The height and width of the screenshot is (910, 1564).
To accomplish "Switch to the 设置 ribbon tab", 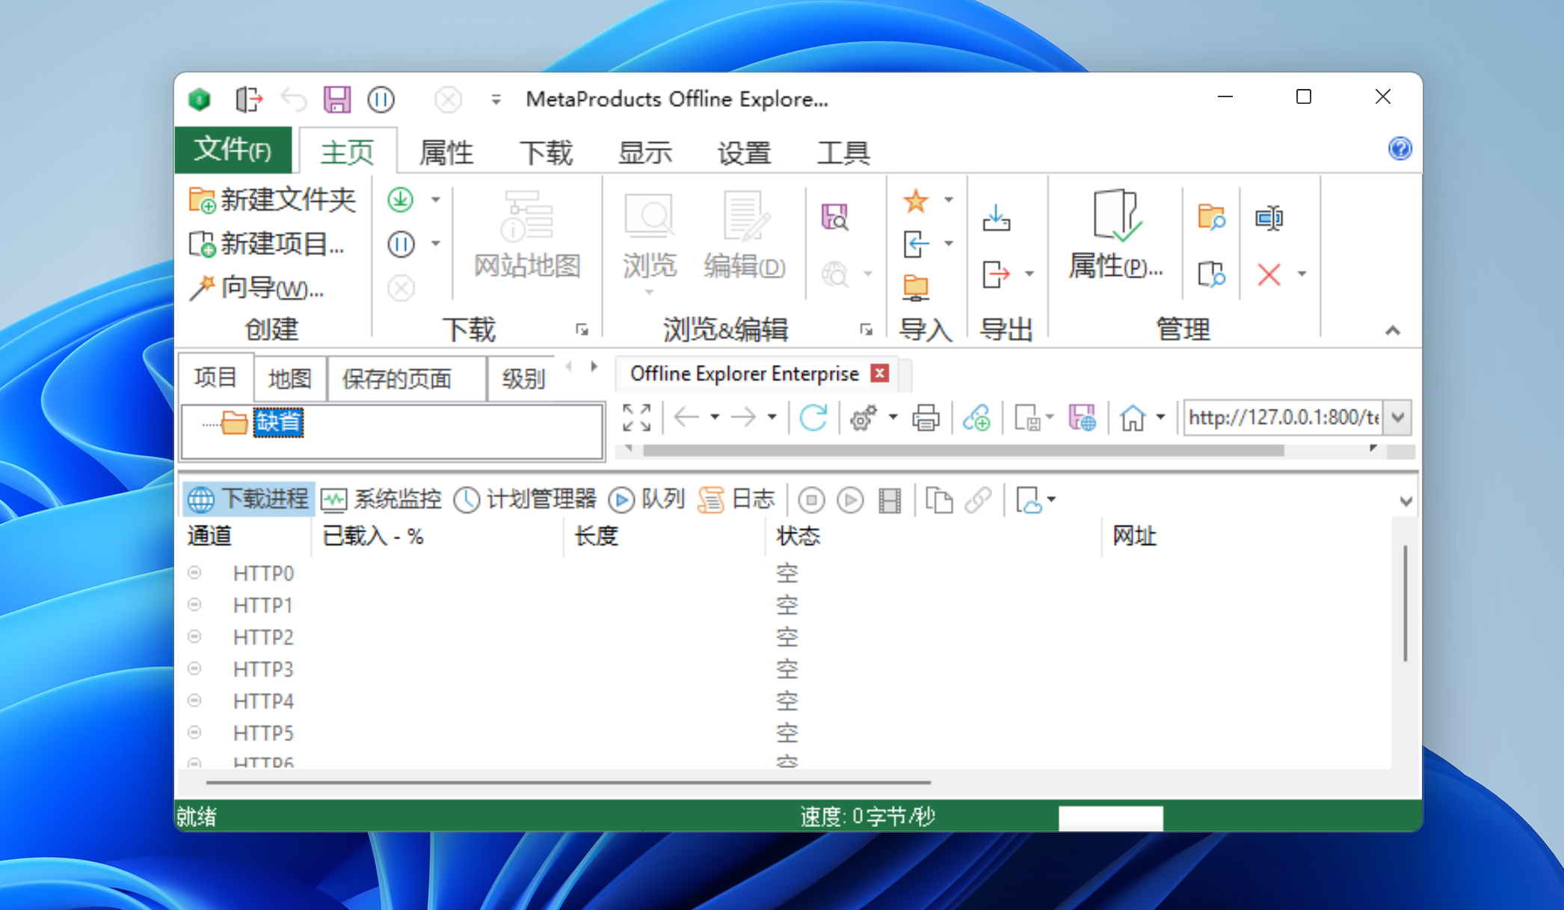I will (x=744, y=153).
